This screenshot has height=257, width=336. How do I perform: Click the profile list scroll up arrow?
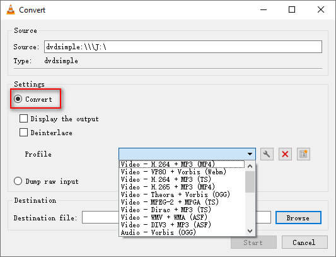pyautogui.click(x=250, y=166)
